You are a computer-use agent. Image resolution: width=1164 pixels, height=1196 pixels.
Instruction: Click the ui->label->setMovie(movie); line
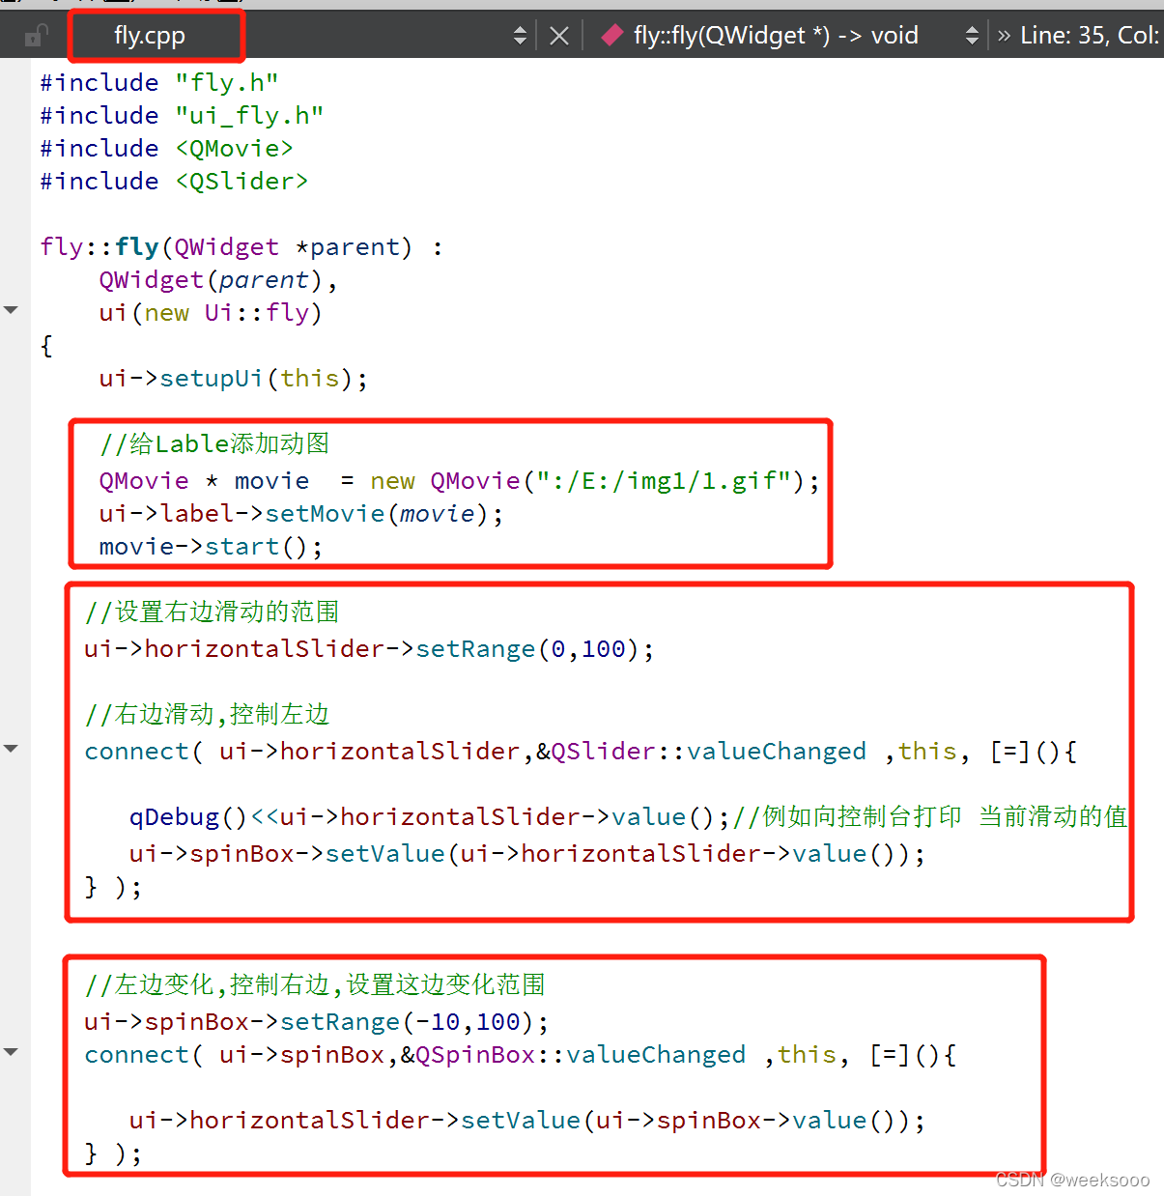301,514
